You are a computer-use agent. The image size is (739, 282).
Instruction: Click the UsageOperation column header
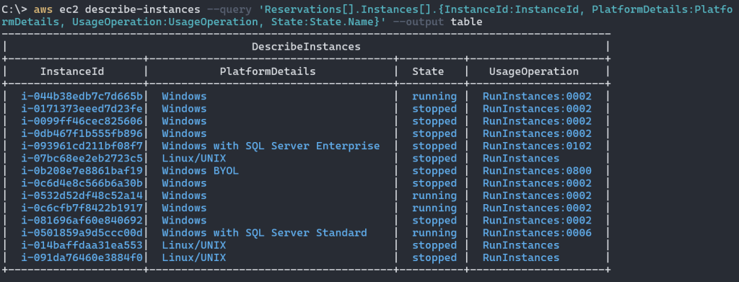pyautogui.click(x=533, y=71)
